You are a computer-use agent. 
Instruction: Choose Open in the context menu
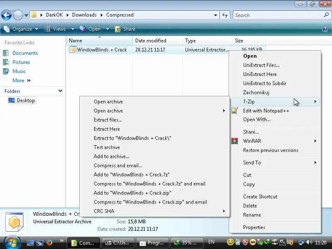[x=275, y=56]
